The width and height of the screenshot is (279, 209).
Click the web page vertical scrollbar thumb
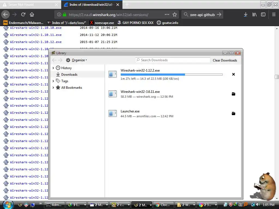coord(277,76)
